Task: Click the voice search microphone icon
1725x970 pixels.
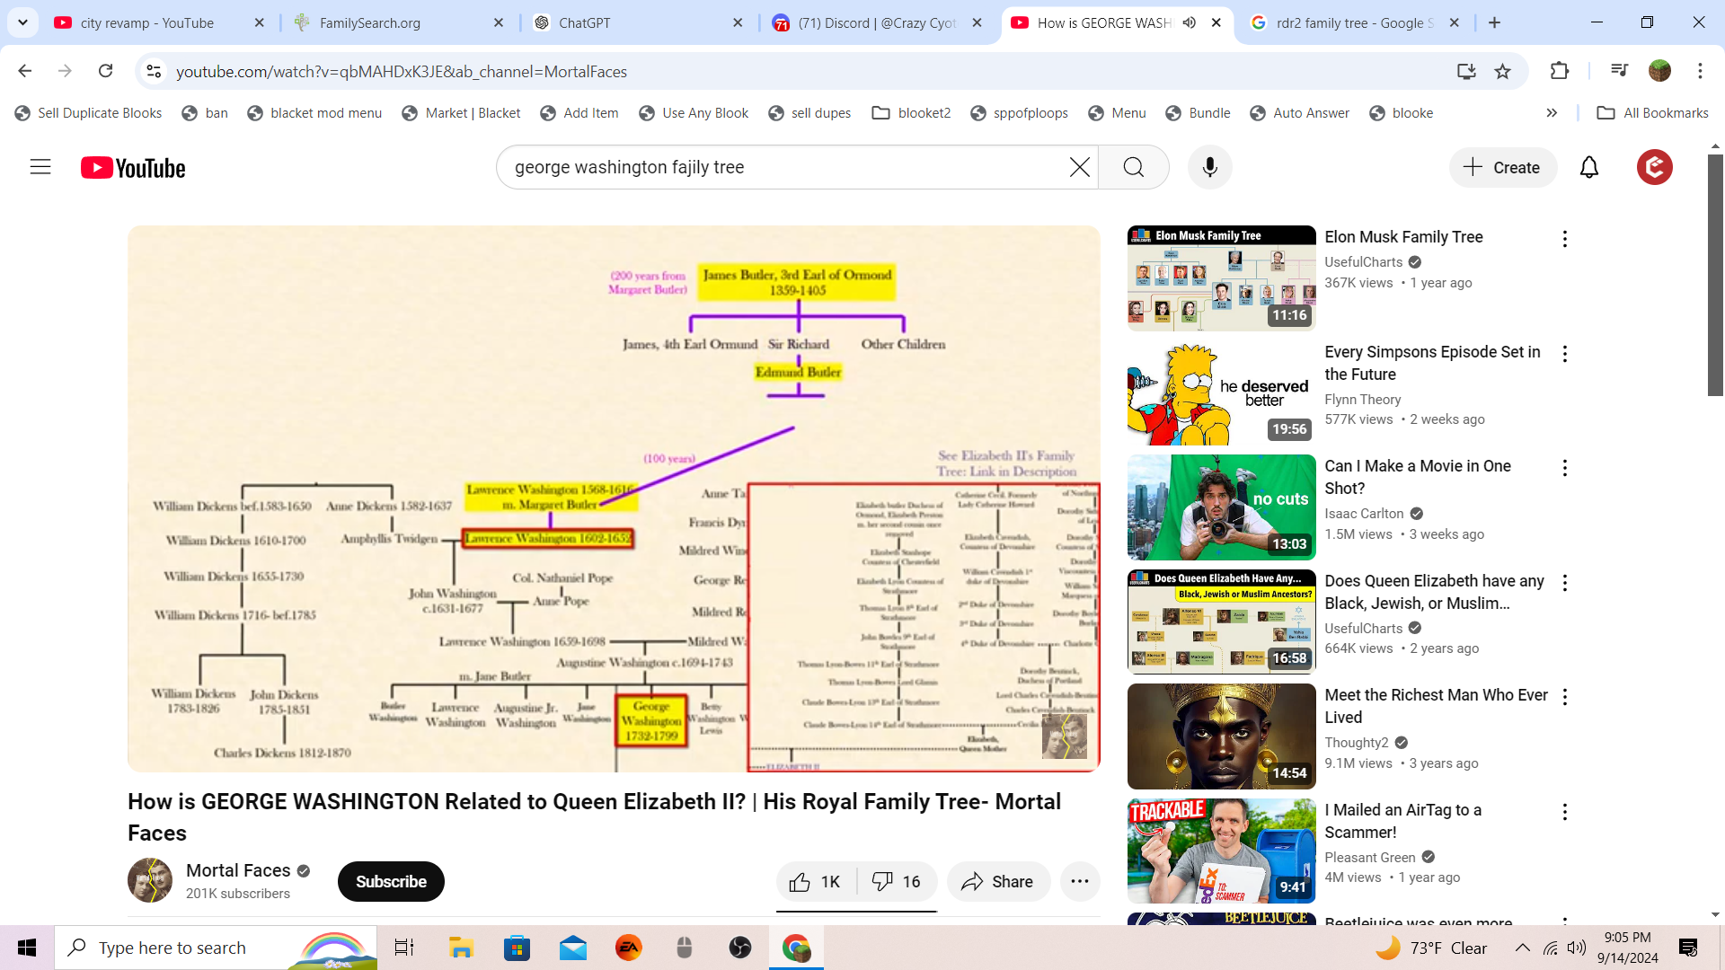Action: coord(1209,167)
